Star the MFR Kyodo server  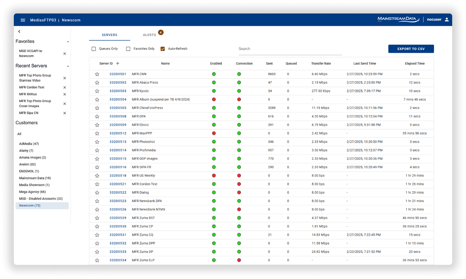(x=97, y=91)
